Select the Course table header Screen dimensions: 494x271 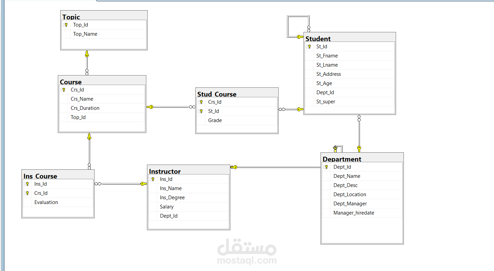pos(102,81)
